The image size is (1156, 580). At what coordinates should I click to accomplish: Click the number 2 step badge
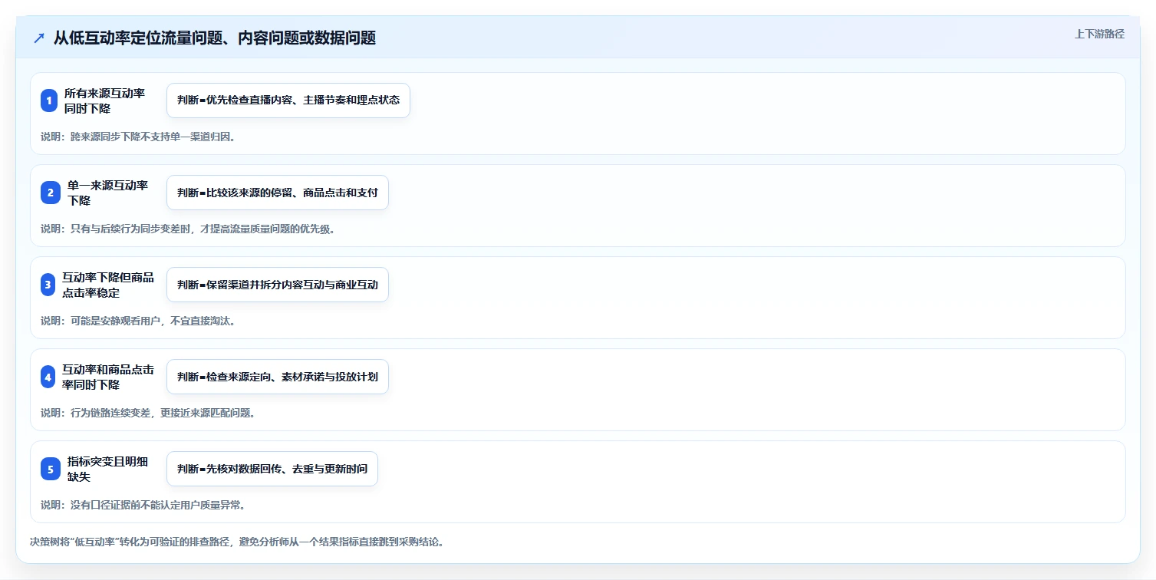tap(51, 193)
